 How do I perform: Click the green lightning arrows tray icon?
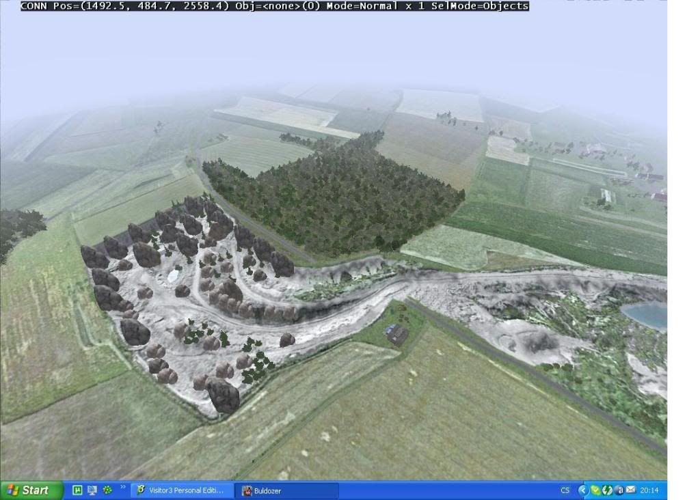(606, 490)
